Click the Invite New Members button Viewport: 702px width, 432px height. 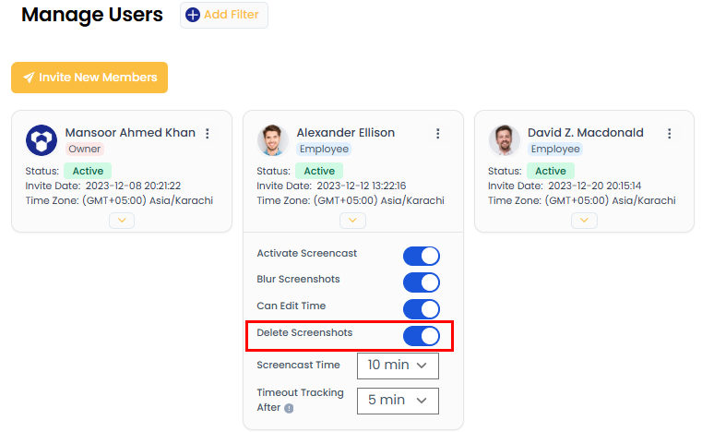click(x=89, y=78)
